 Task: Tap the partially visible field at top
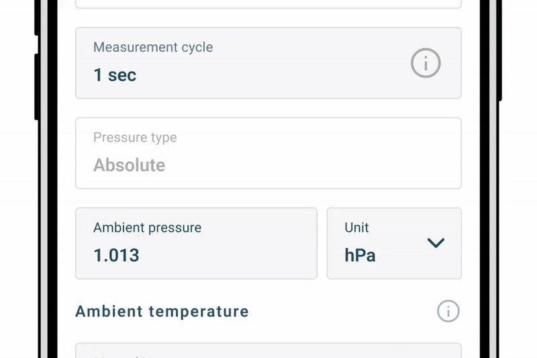(268, 3)
